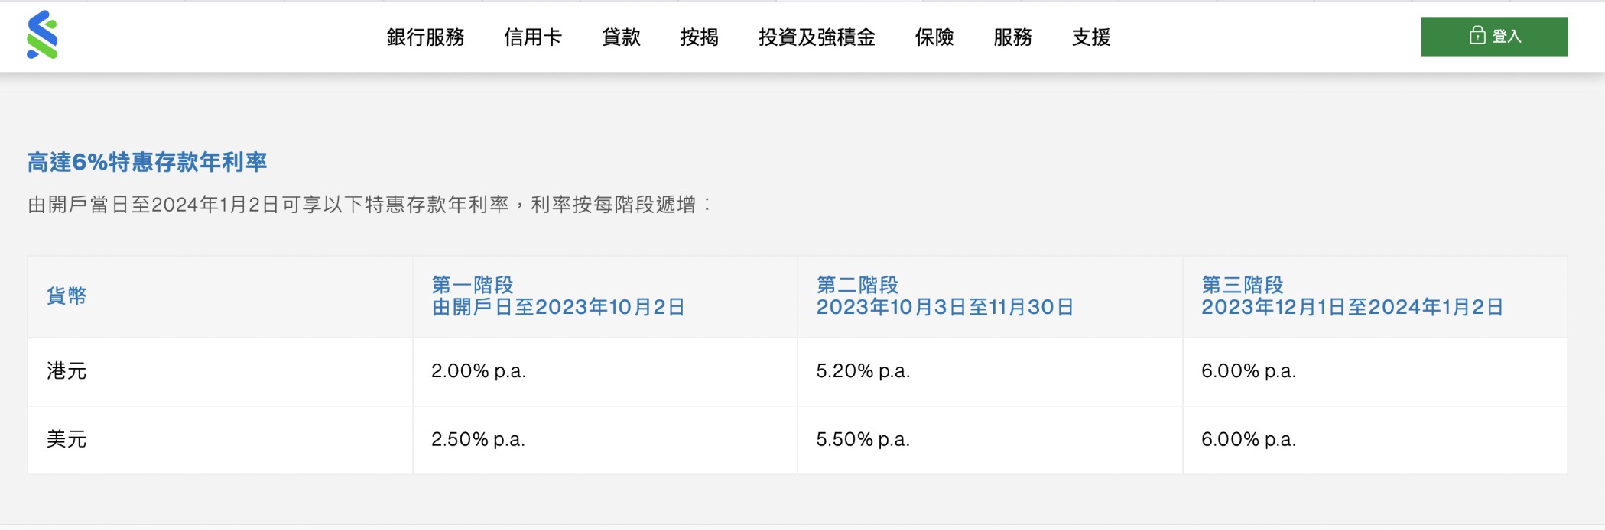
Task: Click the 2.00% p.a. rate cell
Action: [479, 371]
